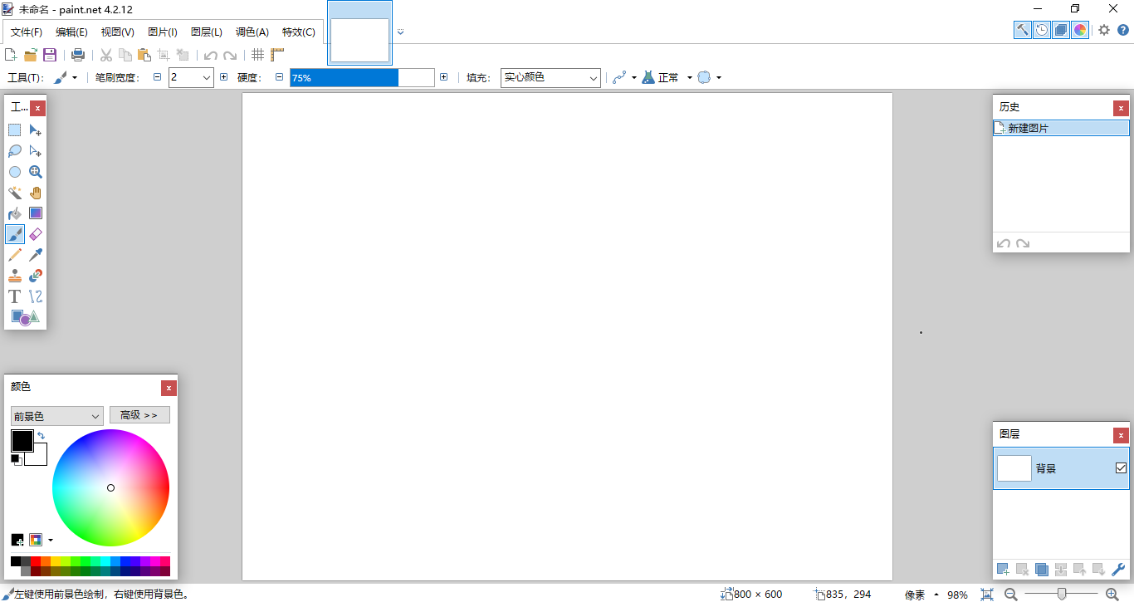Select the Magic Wand tool
Screen dimensions: 1134x602
tap(15, 193)
